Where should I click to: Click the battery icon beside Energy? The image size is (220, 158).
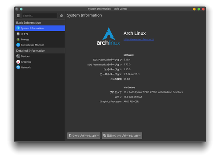[x=18, y=39]
